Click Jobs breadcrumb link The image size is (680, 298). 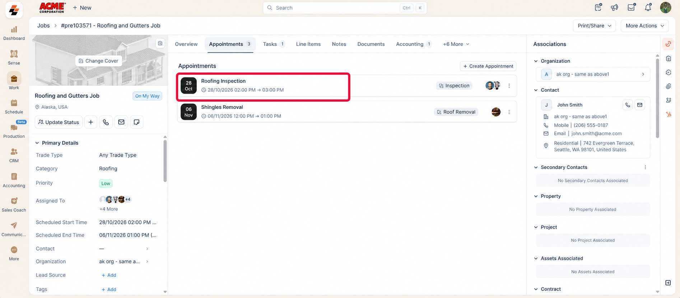click(43, 25)
